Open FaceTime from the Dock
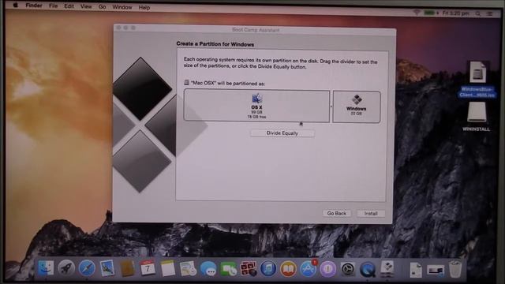The width and height of the screenshot is (505, 284). [x=228, y=269]
